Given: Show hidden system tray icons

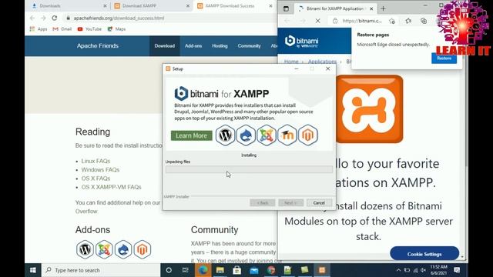Looking at the screenshot, I should [398, 270].
